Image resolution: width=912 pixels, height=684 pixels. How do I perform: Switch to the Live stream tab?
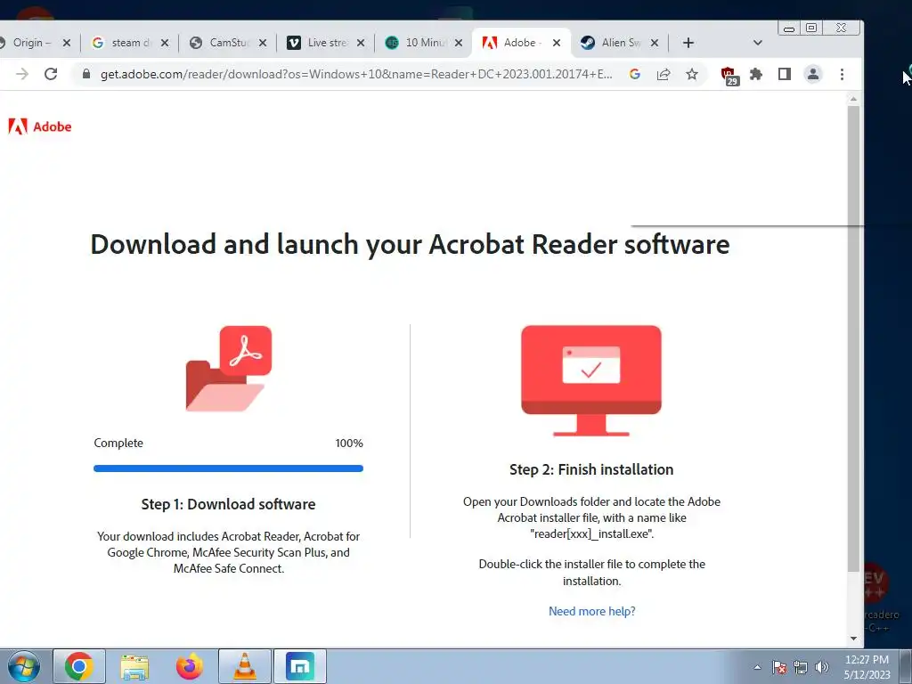(x=326, y=43)
